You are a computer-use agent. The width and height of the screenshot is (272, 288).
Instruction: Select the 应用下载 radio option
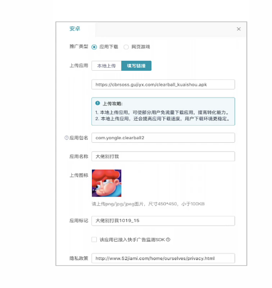(x=94, y=47)
